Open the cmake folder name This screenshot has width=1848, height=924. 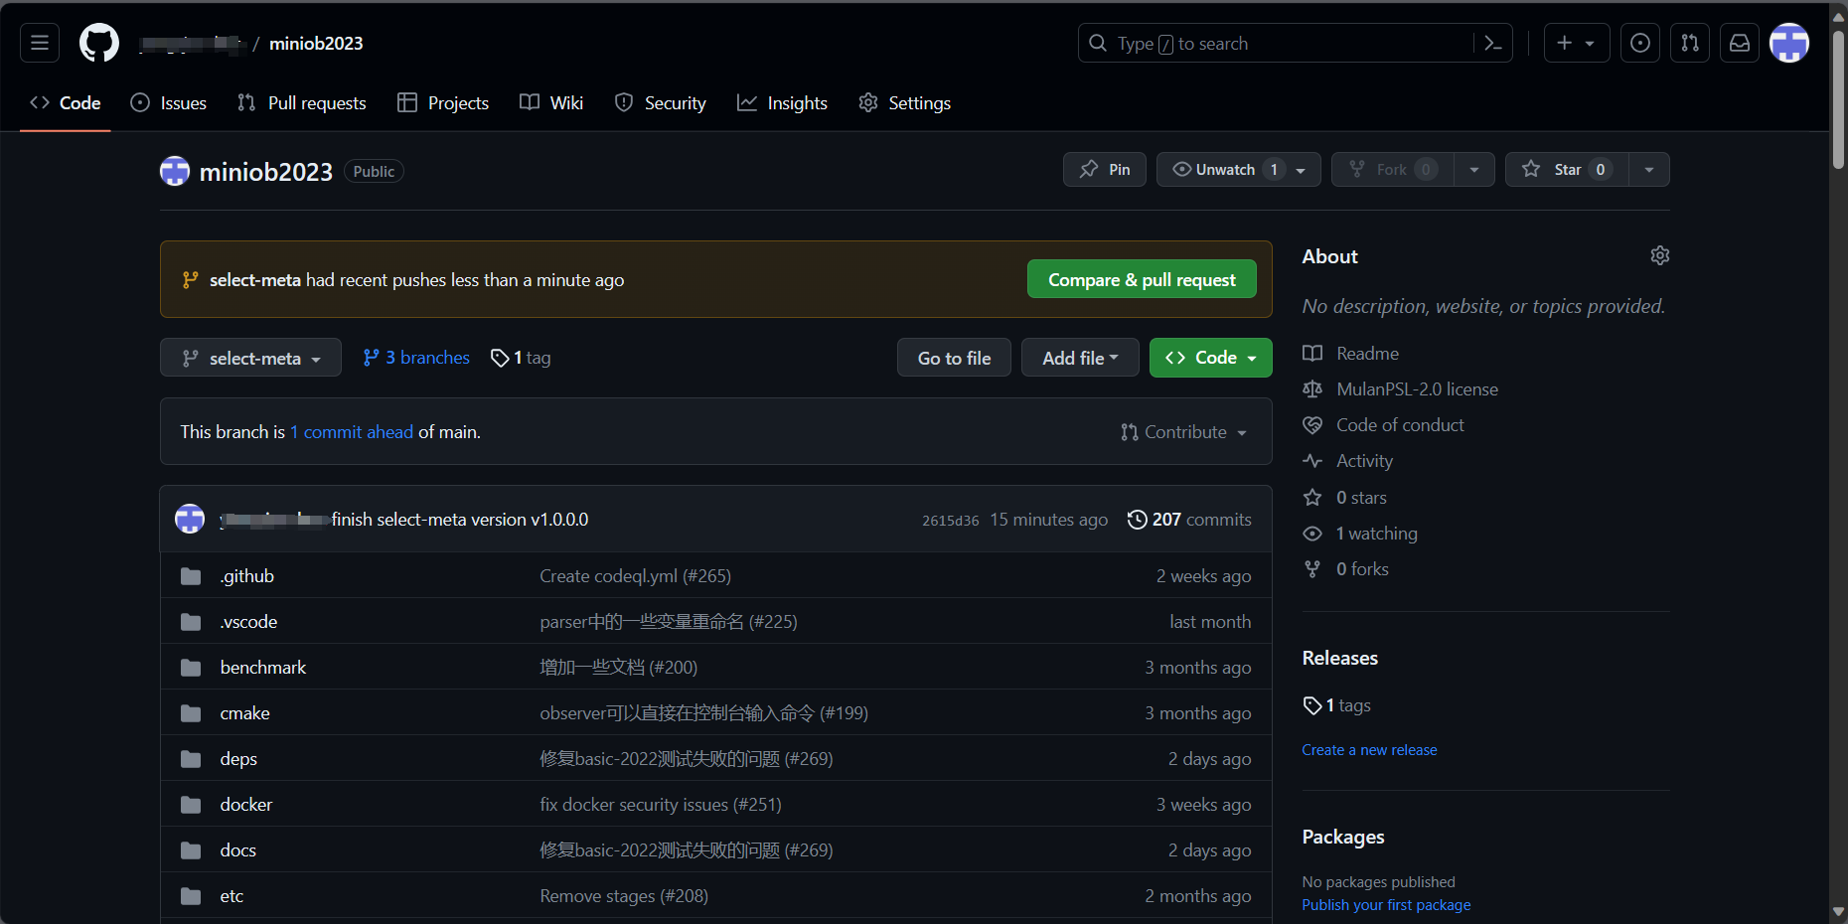(x=244, y=713)
